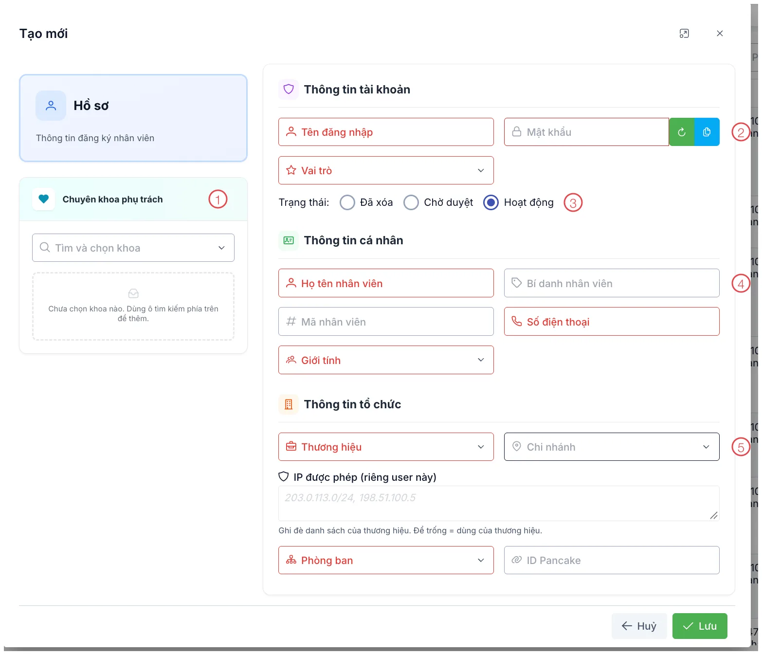The image size is (762, 655).
Task: Focus the Tên đăng nhập input field
Action: coord(386,132)
